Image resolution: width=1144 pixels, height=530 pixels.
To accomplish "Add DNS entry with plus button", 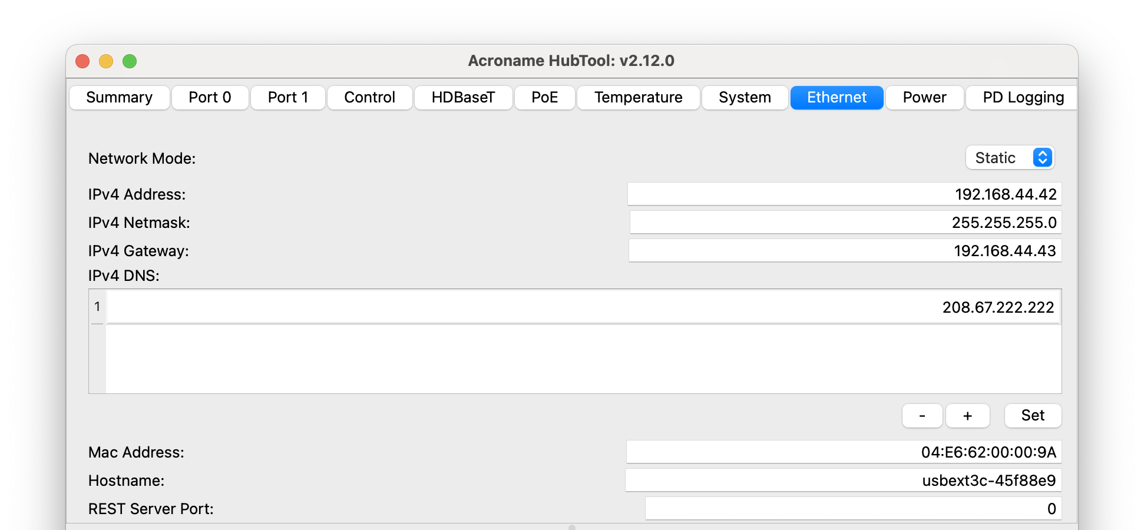I will (967, 416).
